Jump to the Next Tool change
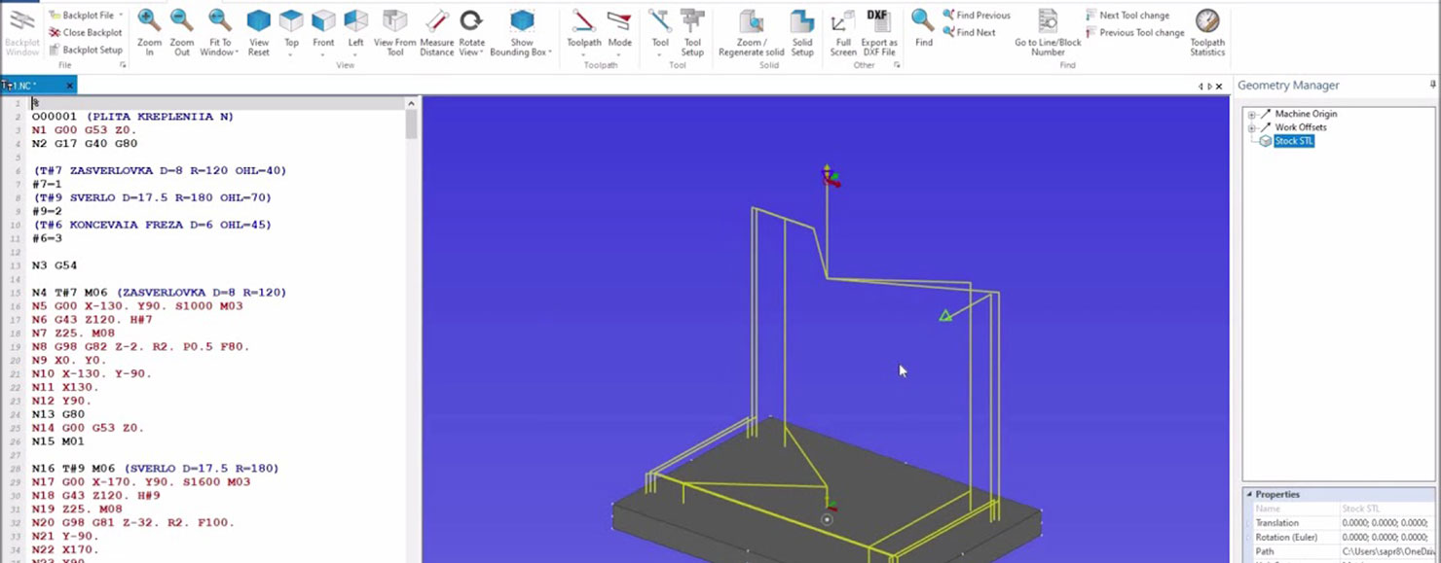 point(1133,16)
